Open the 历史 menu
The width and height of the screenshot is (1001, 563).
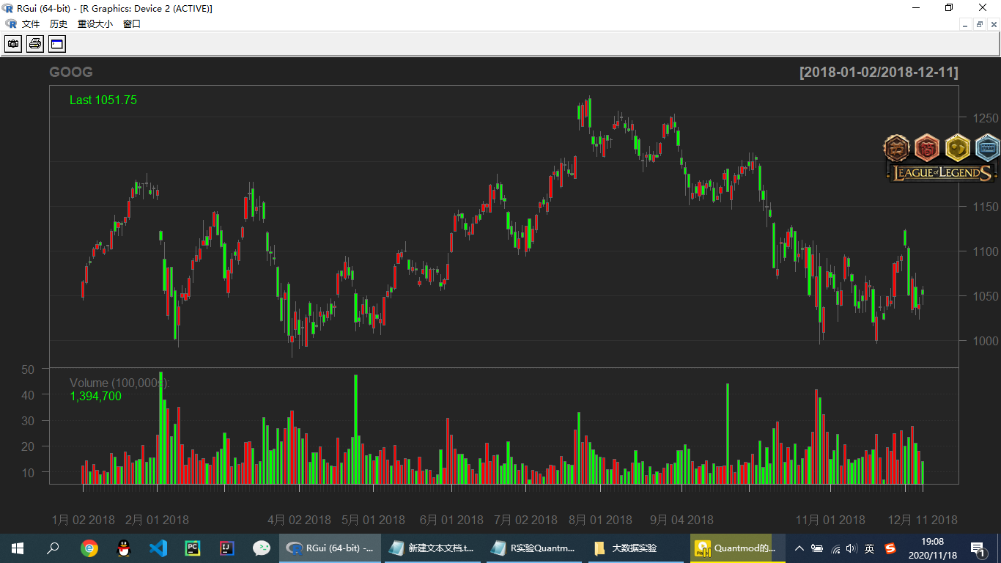(x=59, y=24)
